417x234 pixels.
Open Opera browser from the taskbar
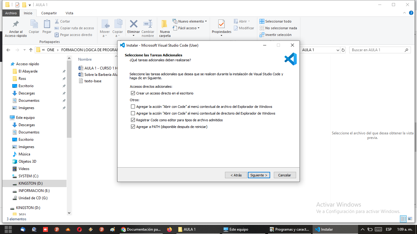pos(79,229)
